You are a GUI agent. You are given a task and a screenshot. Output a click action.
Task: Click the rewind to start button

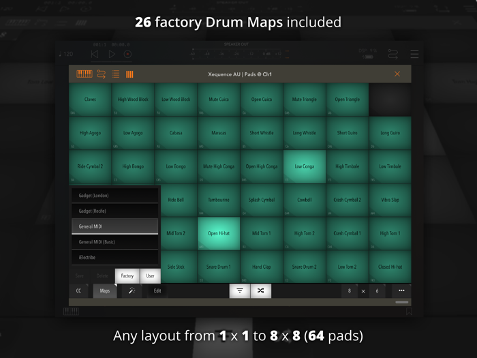(x=95, y=54)
